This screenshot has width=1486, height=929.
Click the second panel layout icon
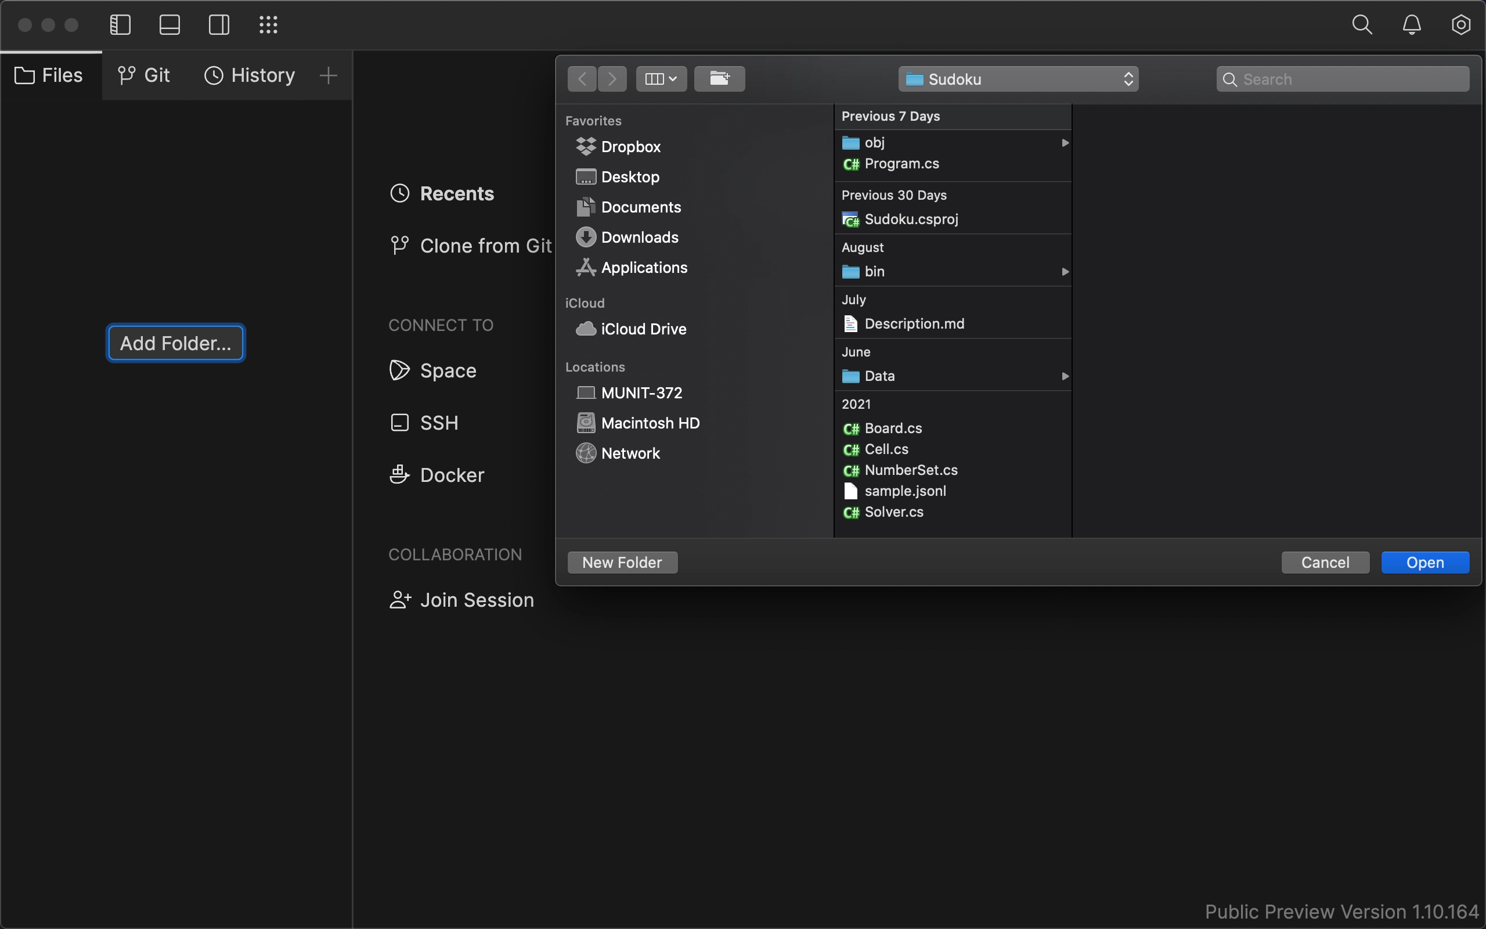169,24
